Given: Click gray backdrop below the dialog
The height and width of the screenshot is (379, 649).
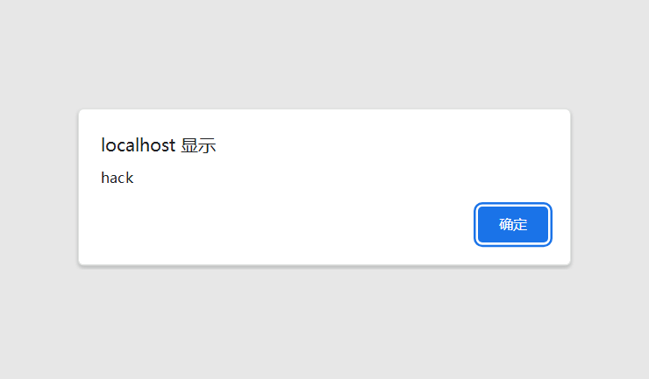Looking at the screenshot, I should click(324, 322).
